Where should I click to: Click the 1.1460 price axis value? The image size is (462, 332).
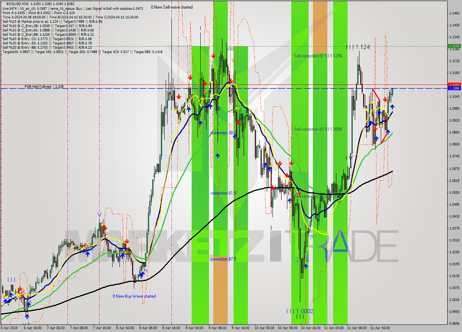pos(454,13)
